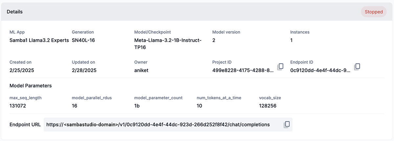The width and height of the screenshot is (394, 141).
Task: Click the Details panel heading
Action: tap(15, 12)
